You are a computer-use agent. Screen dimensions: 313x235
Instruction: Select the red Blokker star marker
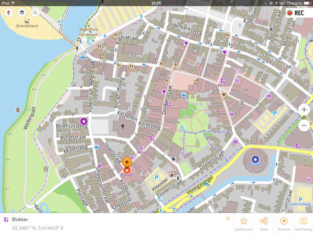click(127, 170)
